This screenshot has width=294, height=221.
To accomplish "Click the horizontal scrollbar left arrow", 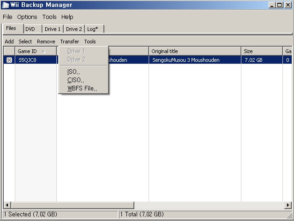I will point(7,205).
